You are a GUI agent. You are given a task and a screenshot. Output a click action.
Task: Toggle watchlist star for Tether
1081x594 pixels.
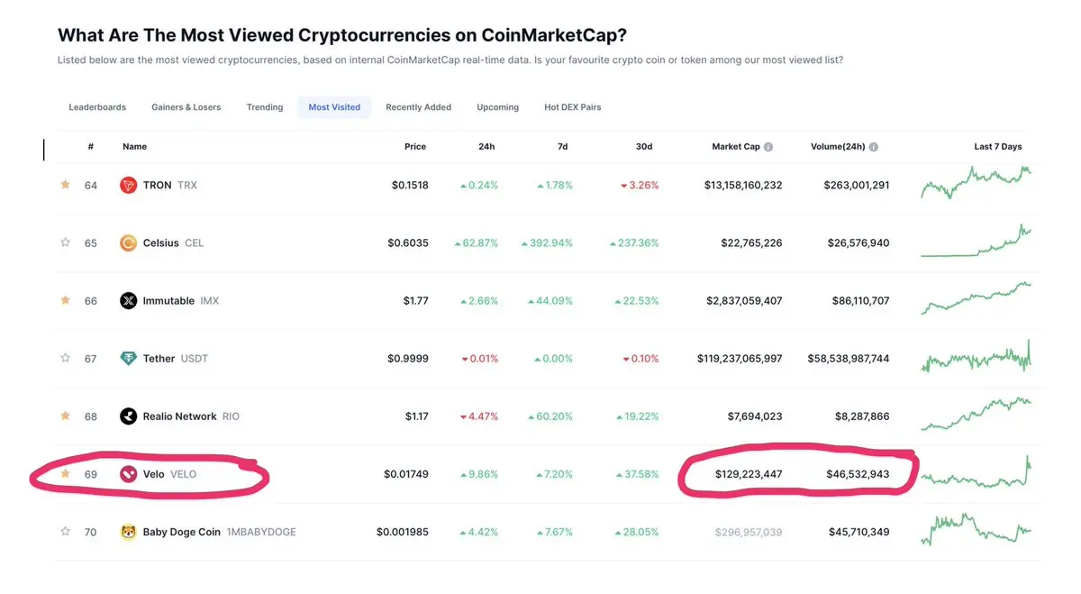pyautogui.click(x=65, y=357)
